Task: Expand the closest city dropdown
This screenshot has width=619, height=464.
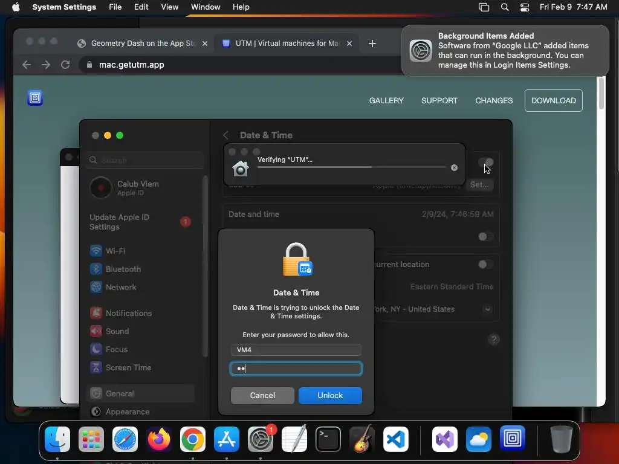Action: click(488, 309)
